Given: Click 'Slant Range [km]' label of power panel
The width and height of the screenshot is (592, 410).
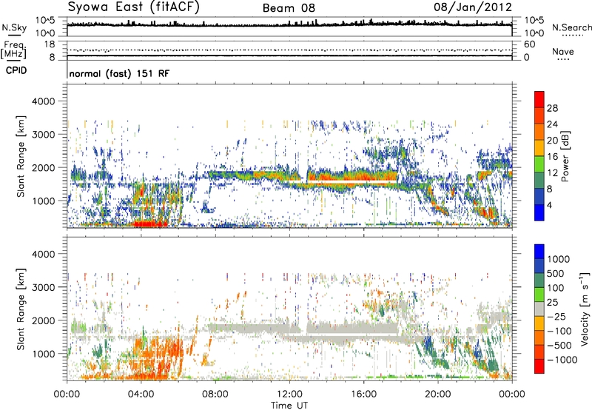Looking at the screenshot, I should point(21,156).
